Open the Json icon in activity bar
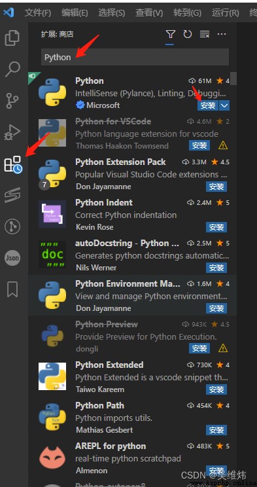Viewport: 257px width, 487px height. click(x=12, y=258)
